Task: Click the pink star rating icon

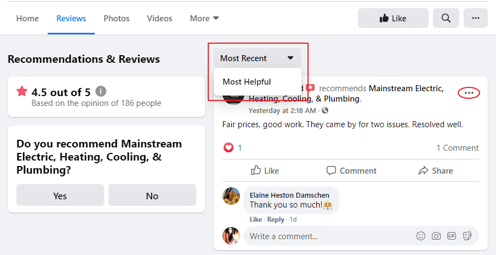Action: [x=22, y=91]
